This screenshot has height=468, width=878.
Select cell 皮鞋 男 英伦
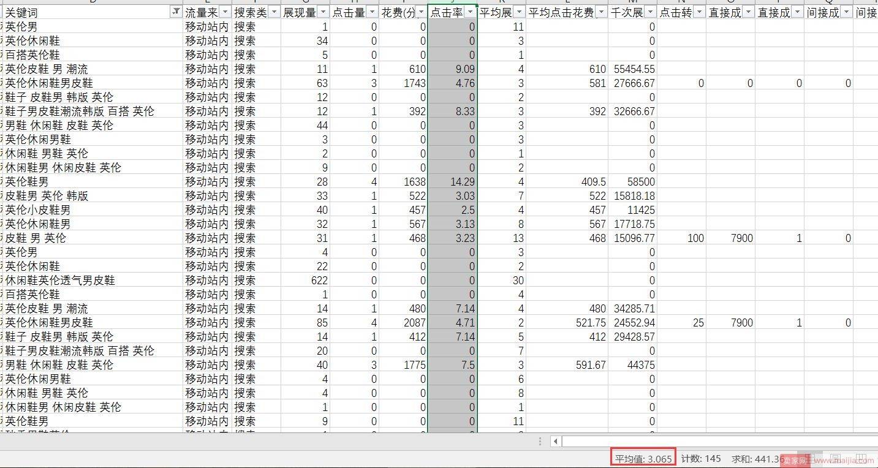(93, 238)
